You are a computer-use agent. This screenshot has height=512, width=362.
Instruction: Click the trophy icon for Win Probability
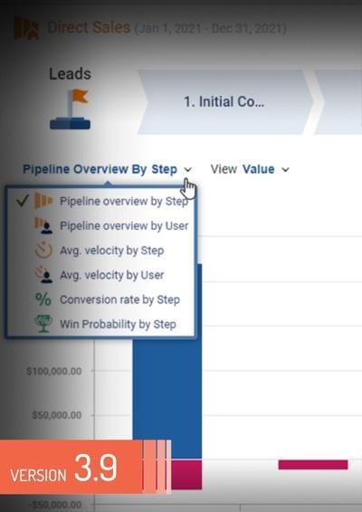click(43, 324)
